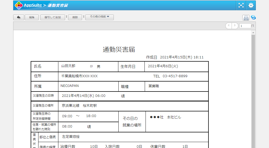Expand the その他の機能 dropdown menu
The height and width of the screenshot is (148, 269).
point(100,17)
